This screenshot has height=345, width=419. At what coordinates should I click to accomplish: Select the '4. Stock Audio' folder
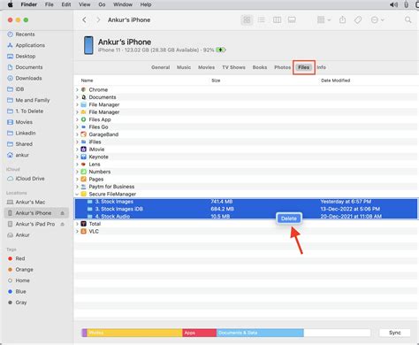246,216
